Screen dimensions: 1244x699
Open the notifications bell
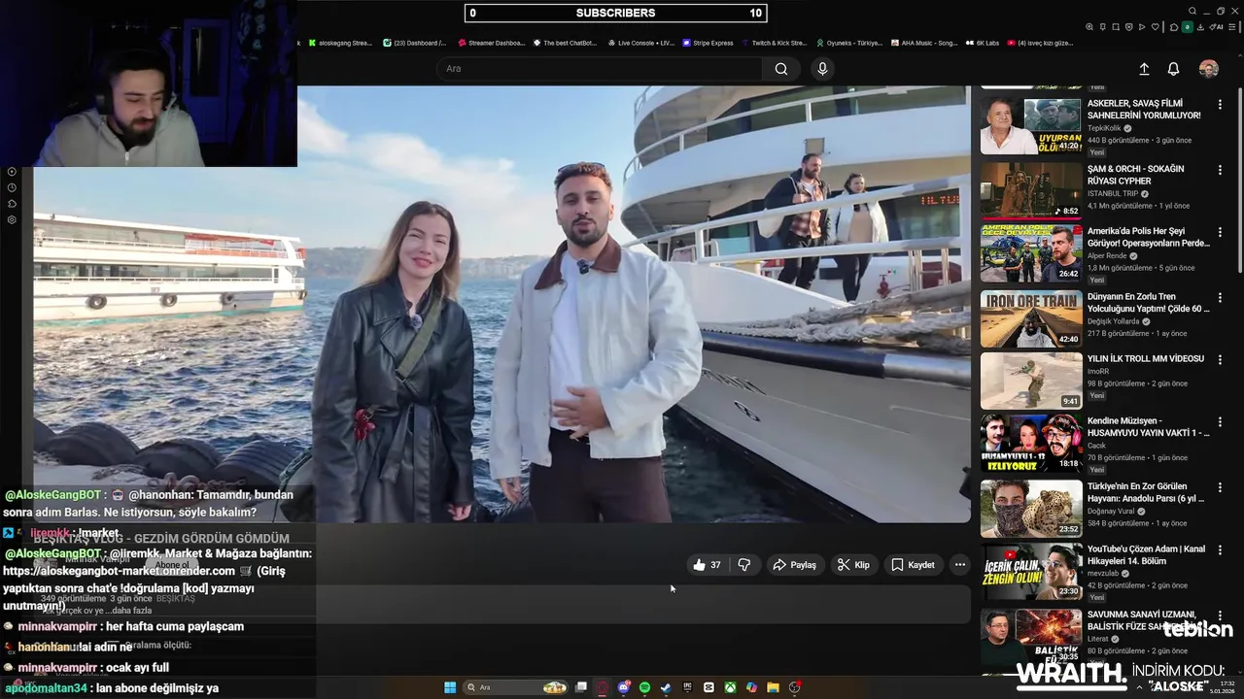(1173, 69)
